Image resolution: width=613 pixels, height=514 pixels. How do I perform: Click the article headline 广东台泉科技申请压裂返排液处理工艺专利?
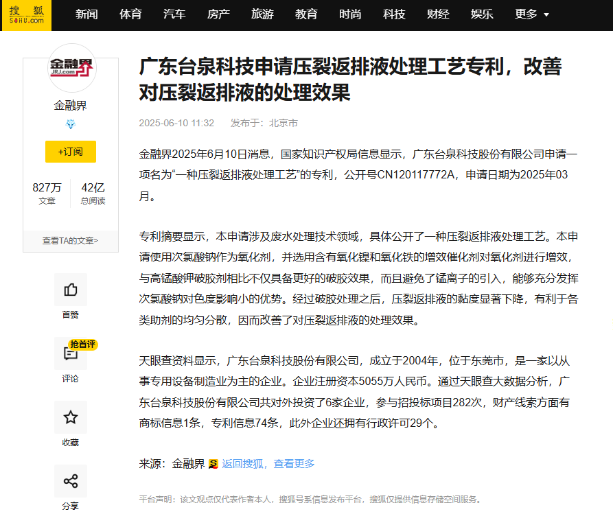coord(350,80)
